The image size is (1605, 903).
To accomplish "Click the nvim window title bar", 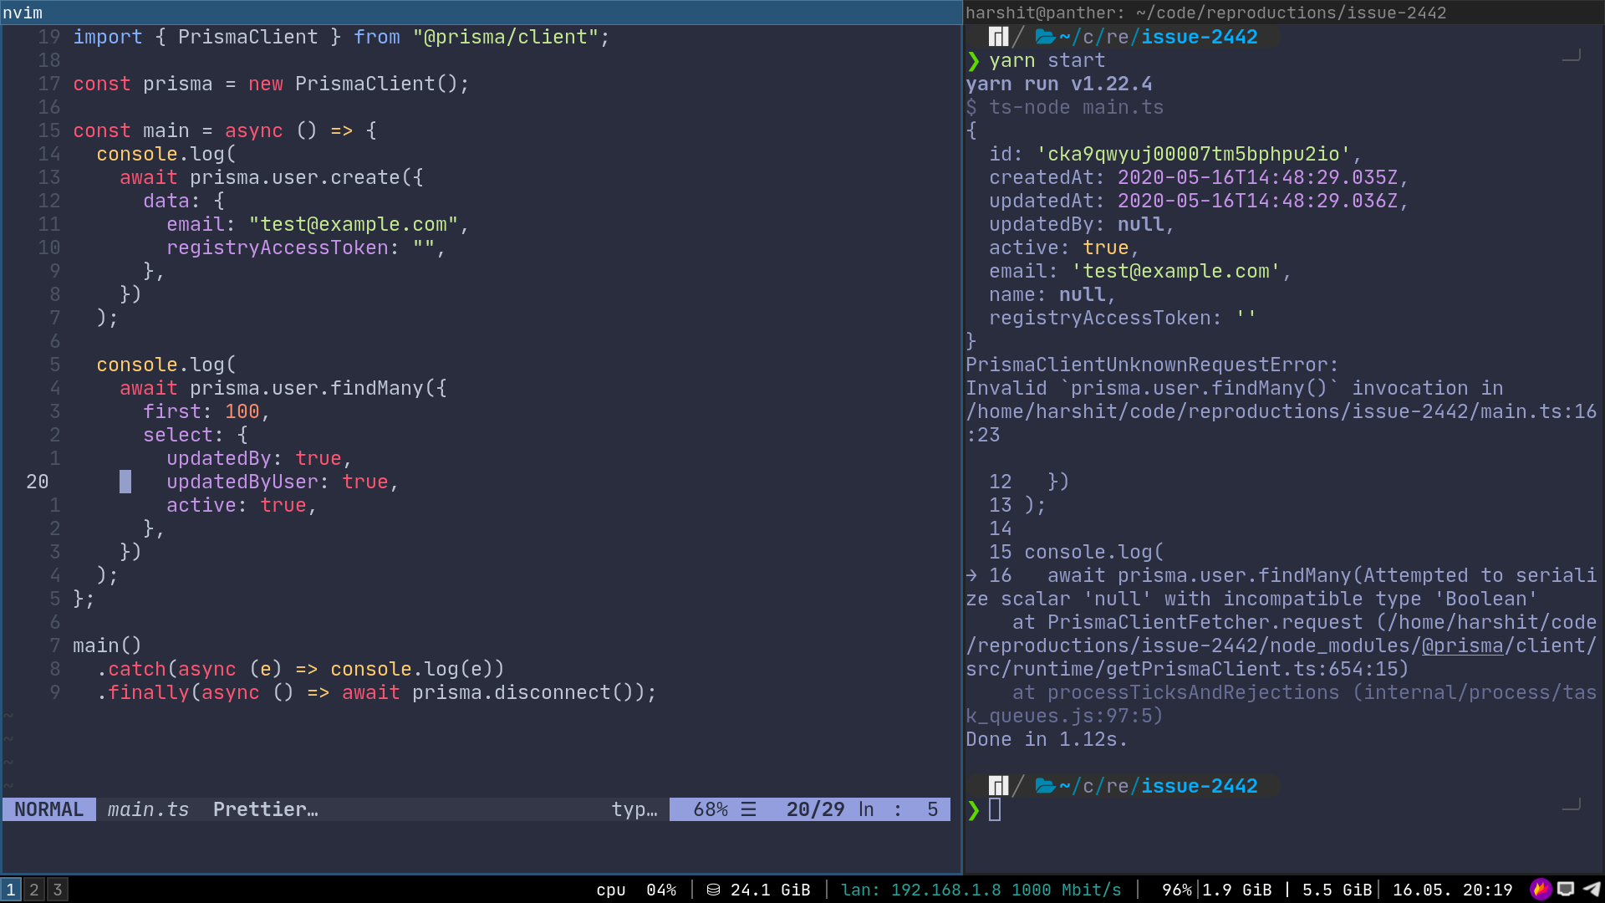I will (x=22, y=12).
